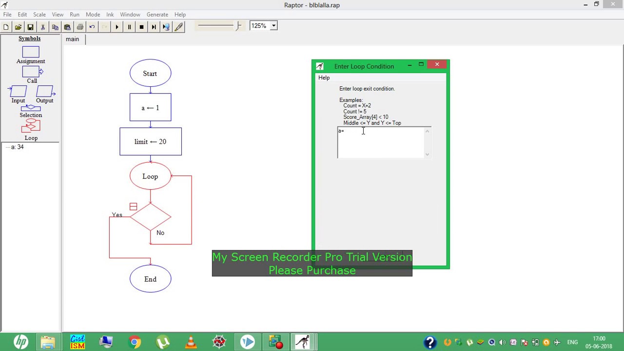
Task: Select the limit ← 20 assignment box
Action: (151, 142)
